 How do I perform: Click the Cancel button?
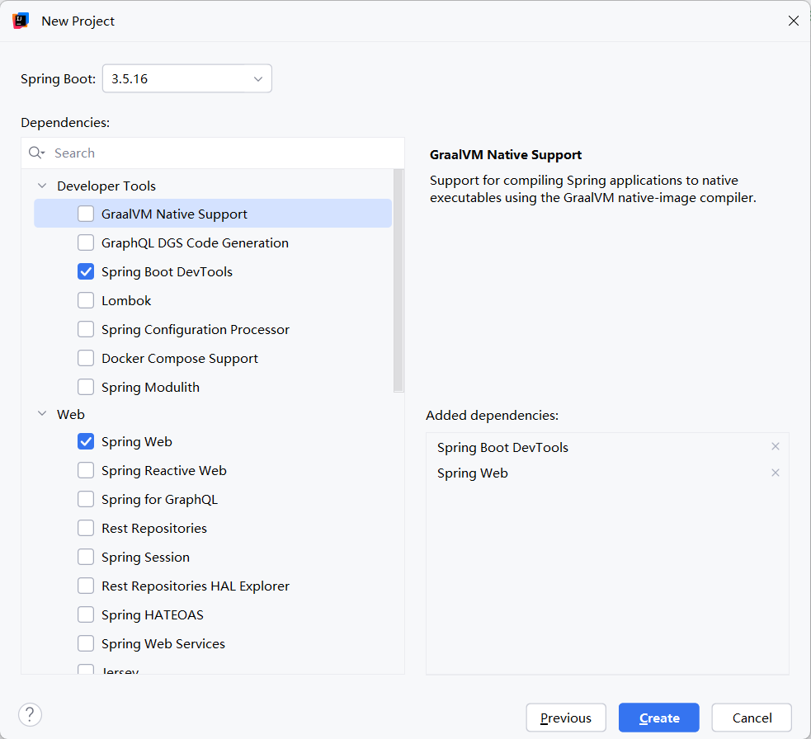point(752,718)
